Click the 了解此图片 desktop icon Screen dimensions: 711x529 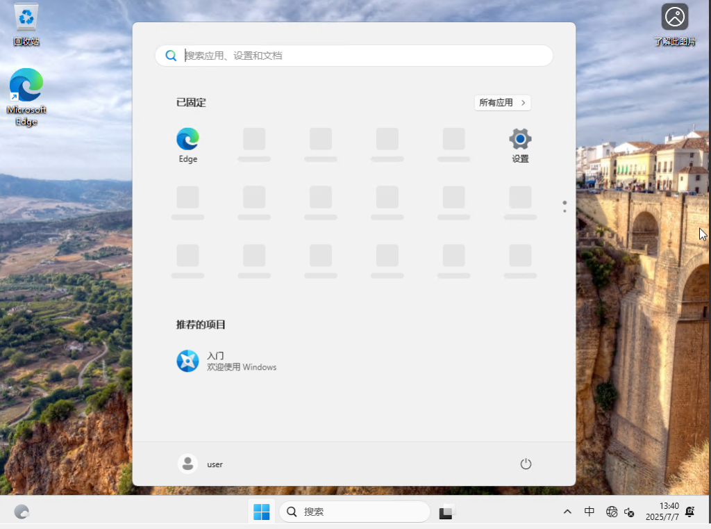(673, 17)
